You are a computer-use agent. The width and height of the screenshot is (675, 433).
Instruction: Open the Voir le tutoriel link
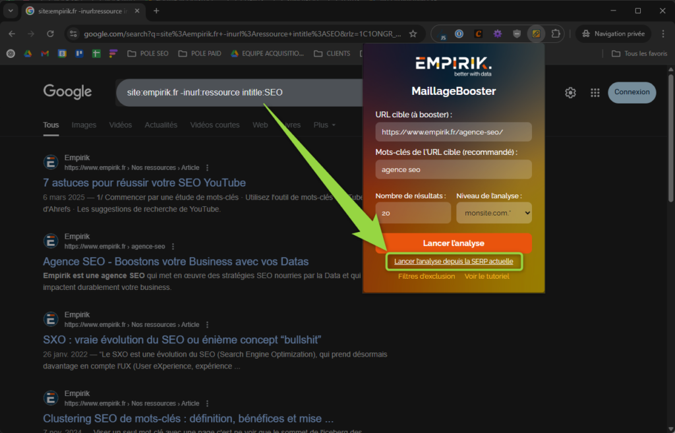(487, 276)
